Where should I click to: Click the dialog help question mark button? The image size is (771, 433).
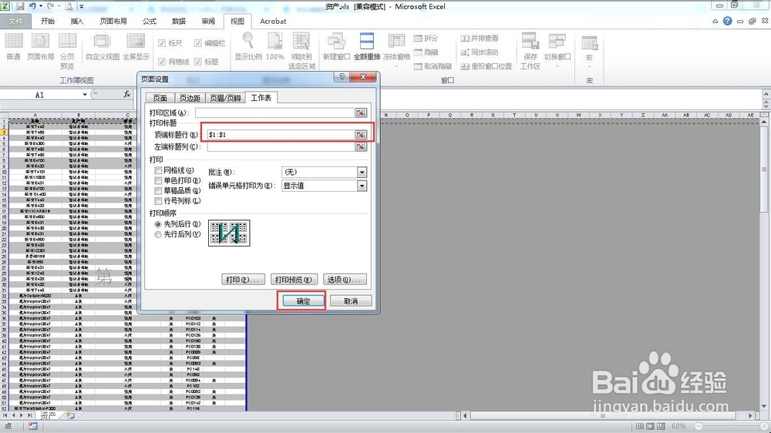point(342,77)
